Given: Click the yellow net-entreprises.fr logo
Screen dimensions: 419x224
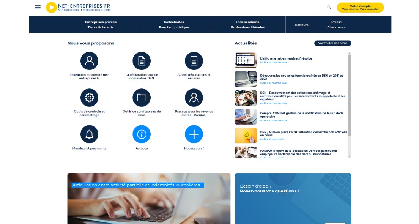Looking at the screenshot, I should point(78,8).
